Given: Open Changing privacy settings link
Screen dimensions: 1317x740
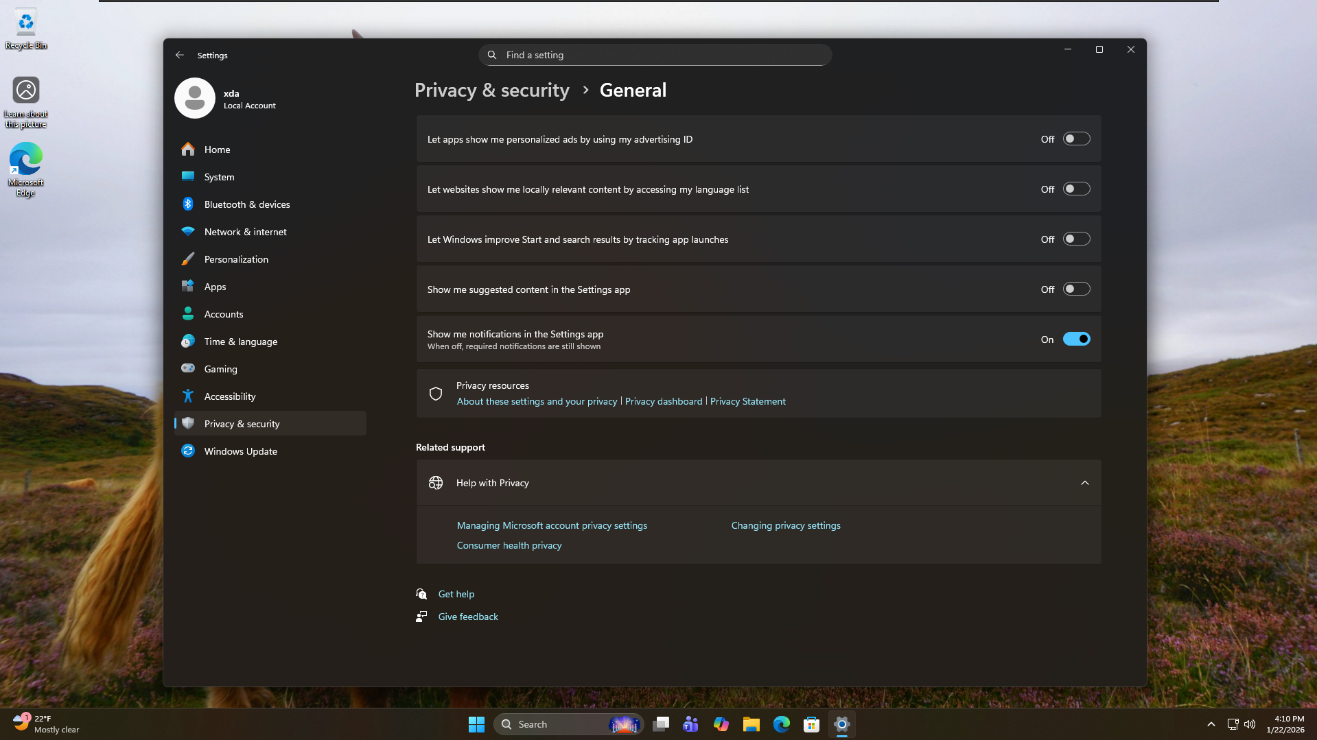Looking at the screenshot, I should tap(786, 526).
